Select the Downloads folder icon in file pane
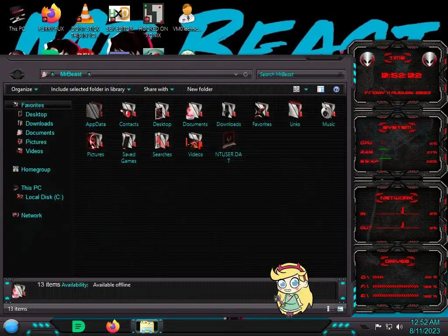448x336 pixels. point(228,114)
